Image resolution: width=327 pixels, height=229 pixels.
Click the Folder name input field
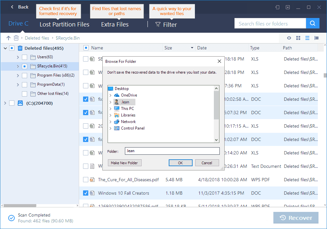coord(172,151)
